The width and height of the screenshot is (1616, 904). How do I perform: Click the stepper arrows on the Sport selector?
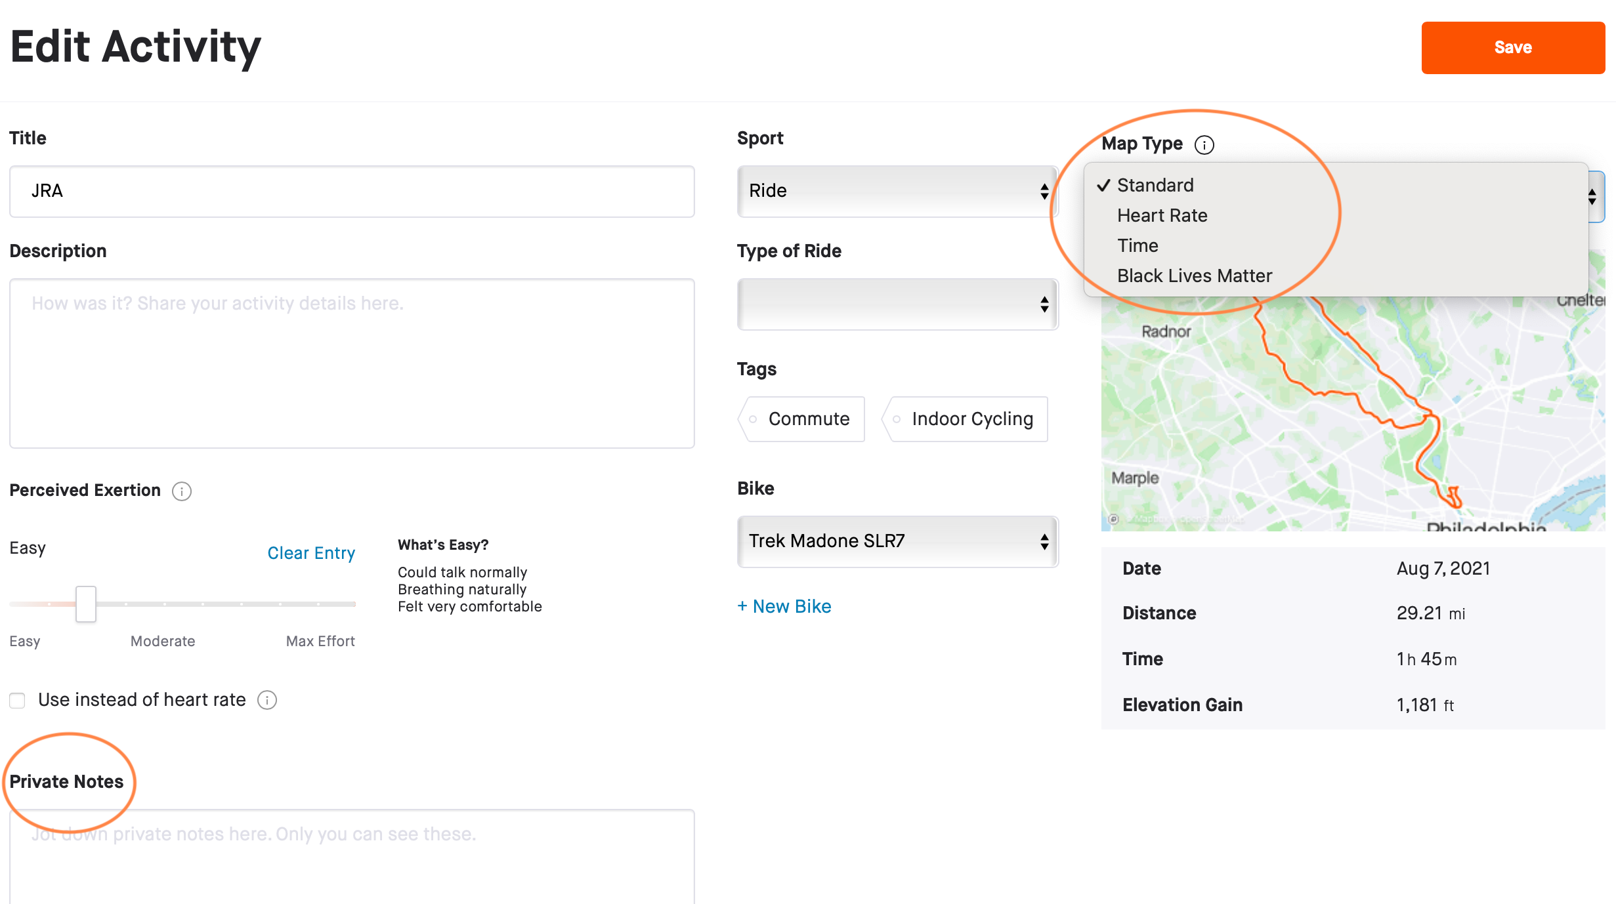1044,192
